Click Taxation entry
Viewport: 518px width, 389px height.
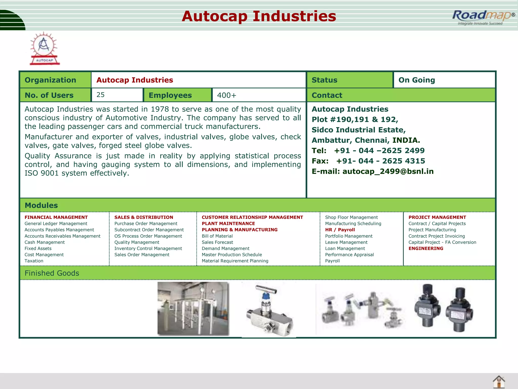34,261
